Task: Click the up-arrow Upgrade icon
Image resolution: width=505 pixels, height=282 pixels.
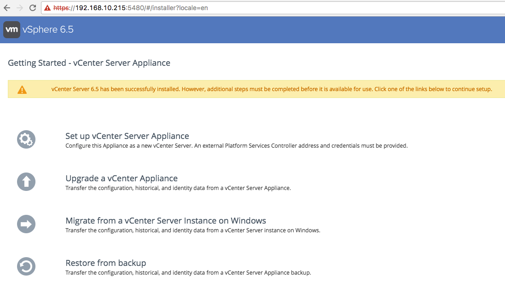Action: coord(26,182)
